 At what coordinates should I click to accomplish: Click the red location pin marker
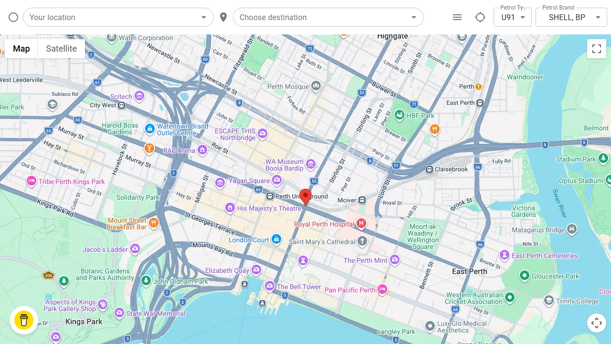(305, 196)
